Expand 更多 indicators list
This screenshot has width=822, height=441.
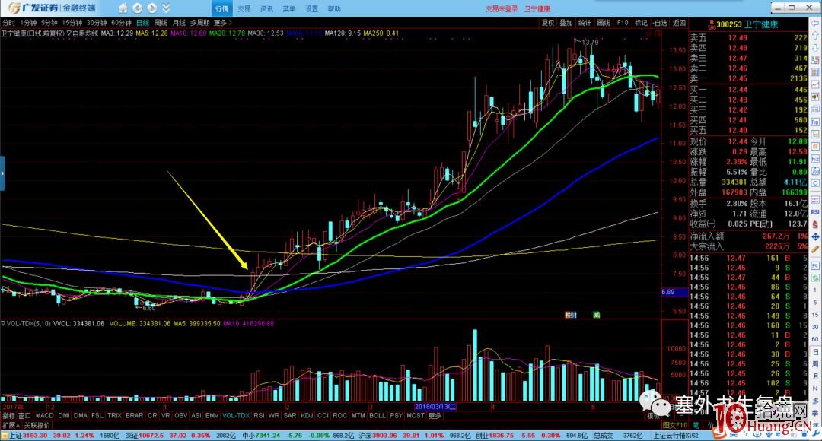(x=435, y=415)
